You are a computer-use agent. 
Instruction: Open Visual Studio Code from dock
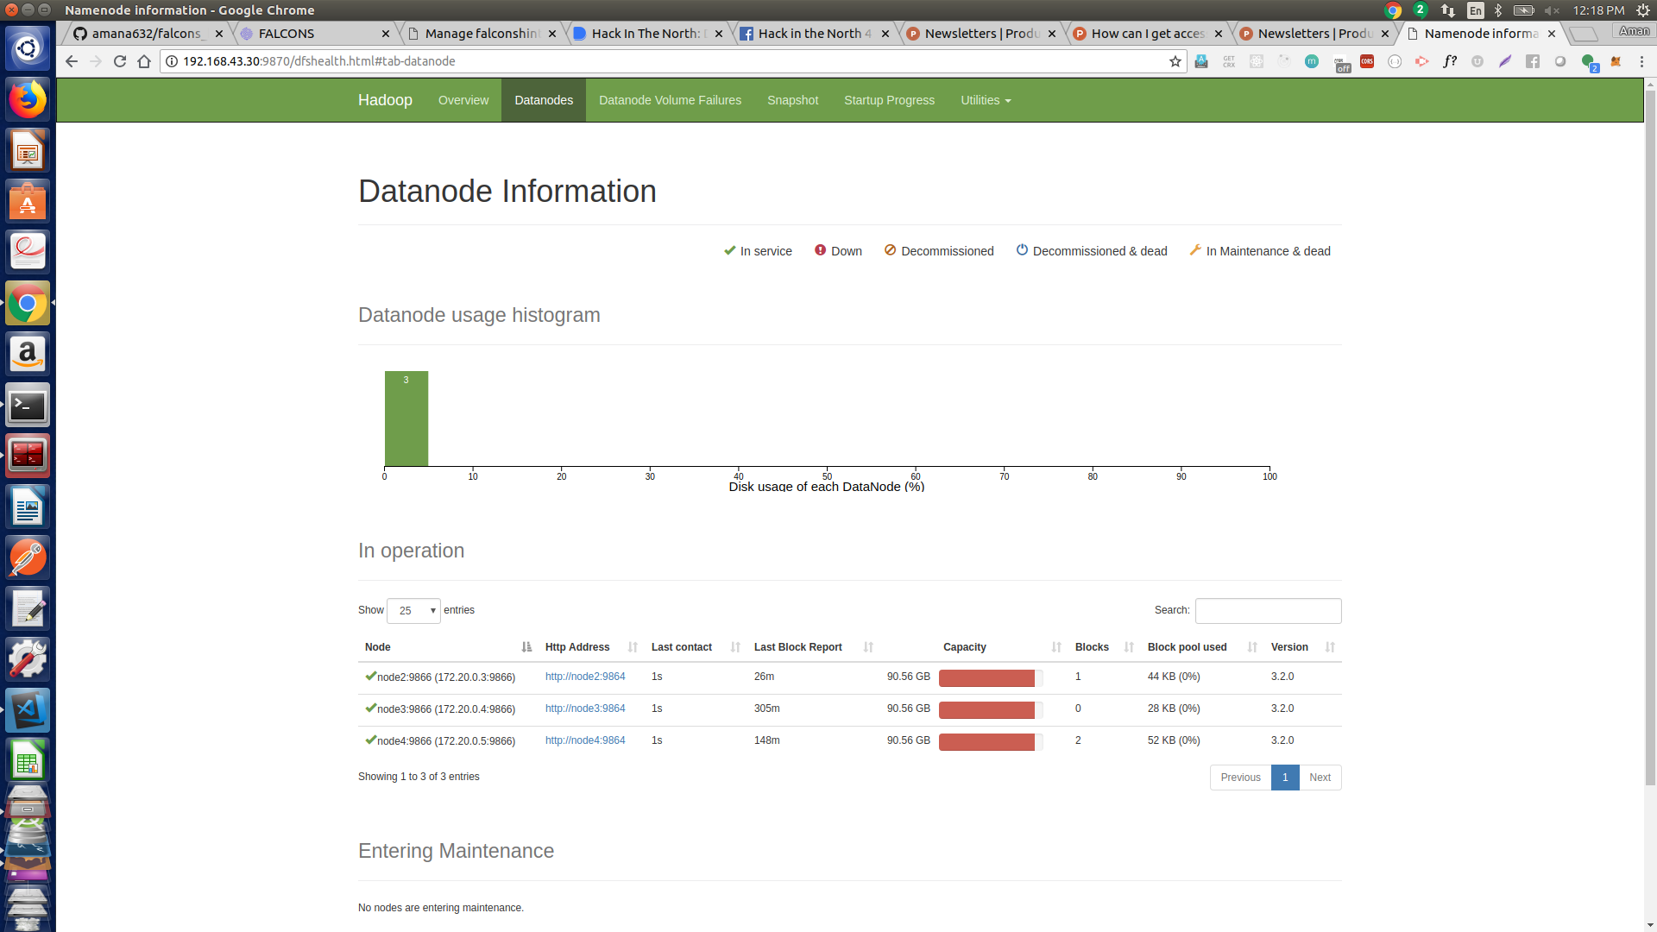(x=28, y=710)
